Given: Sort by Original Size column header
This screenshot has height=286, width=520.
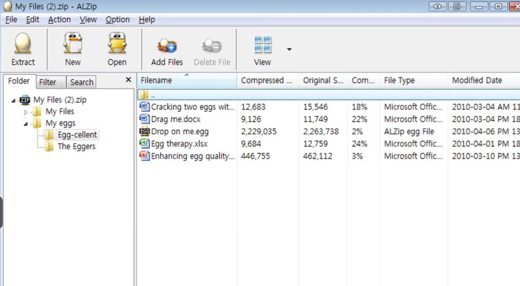Looking at the screenshot, I should tap(323, 80).
